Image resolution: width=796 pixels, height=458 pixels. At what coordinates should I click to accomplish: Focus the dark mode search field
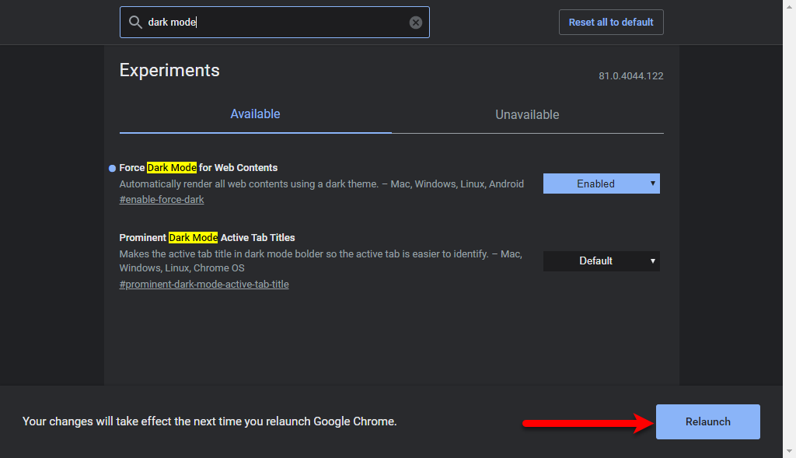point(274,23)
